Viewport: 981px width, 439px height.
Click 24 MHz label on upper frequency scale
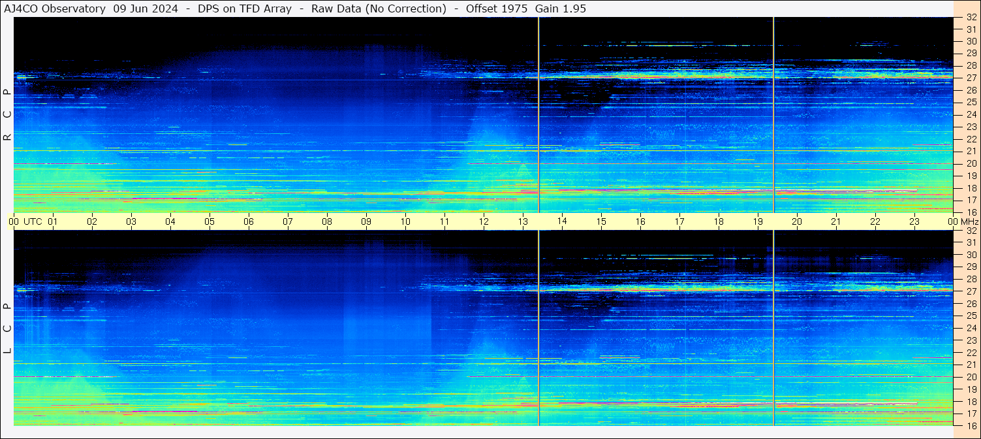(x=971, y=114)
